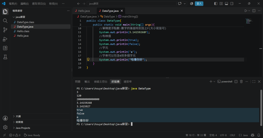Open the chat dropdown arrow in title bar
263x138 pixels.
click(x=185, y=4)
